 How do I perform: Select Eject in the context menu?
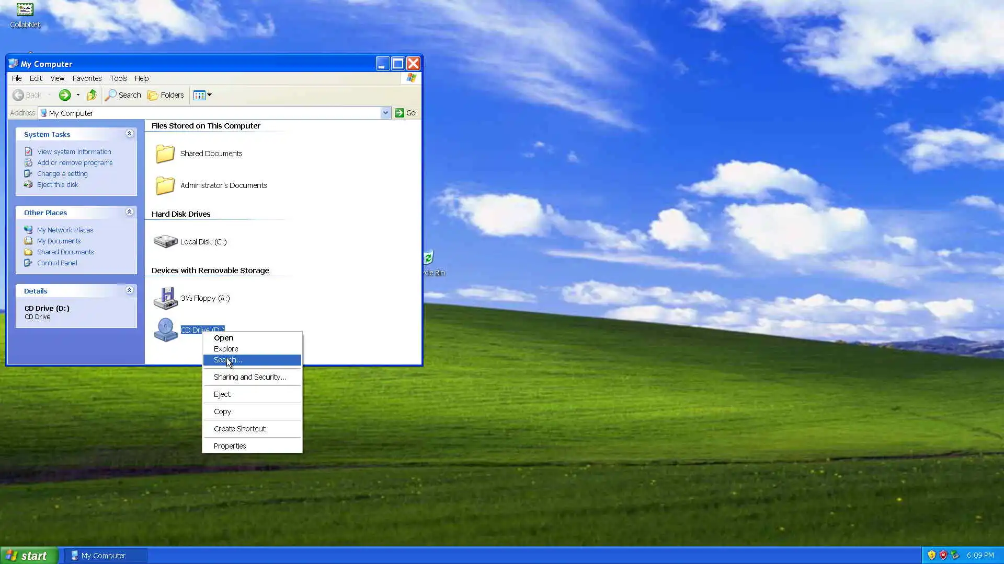pyautogui.click(x=222, y=394)
